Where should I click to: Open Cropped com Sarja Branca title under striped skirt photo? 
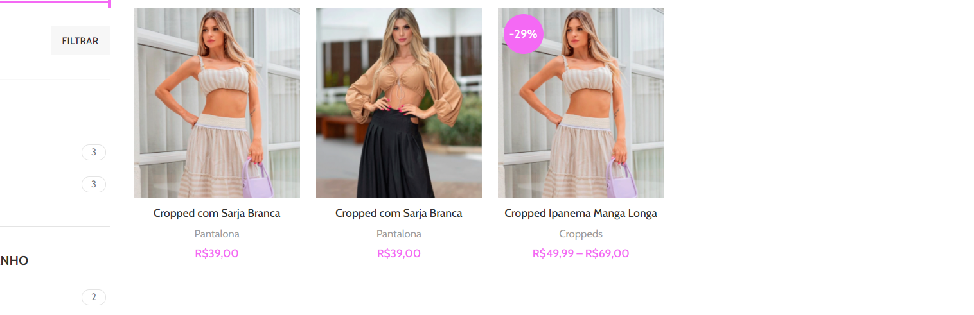(217, 213)
